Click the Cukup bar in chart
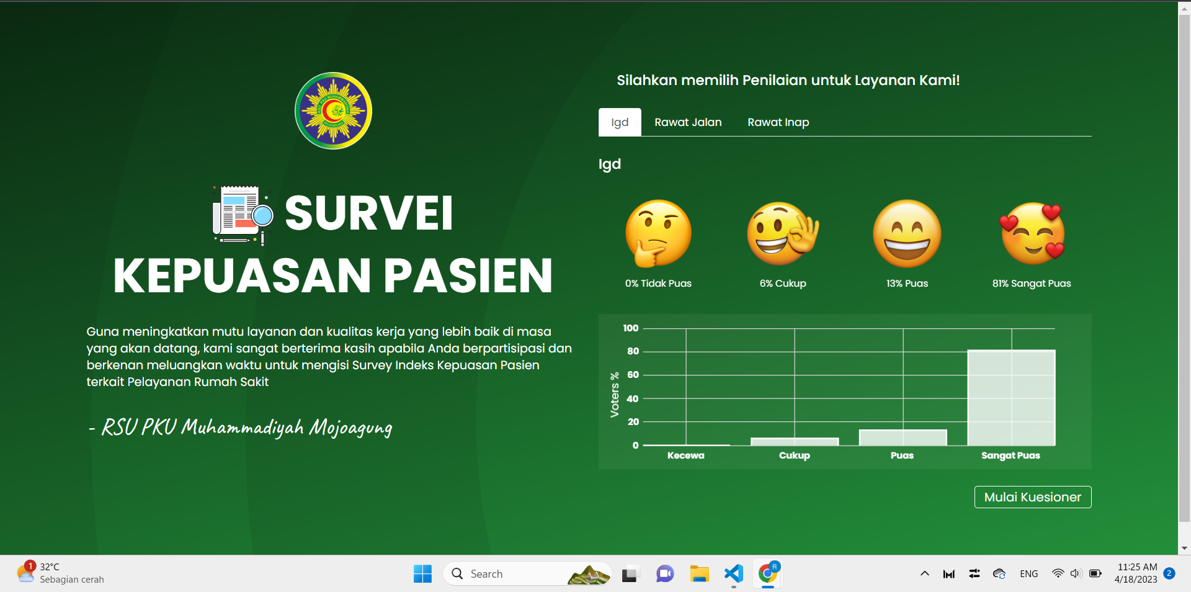The width and height of the screenshot is (1191, 592). tap(795, 442)
